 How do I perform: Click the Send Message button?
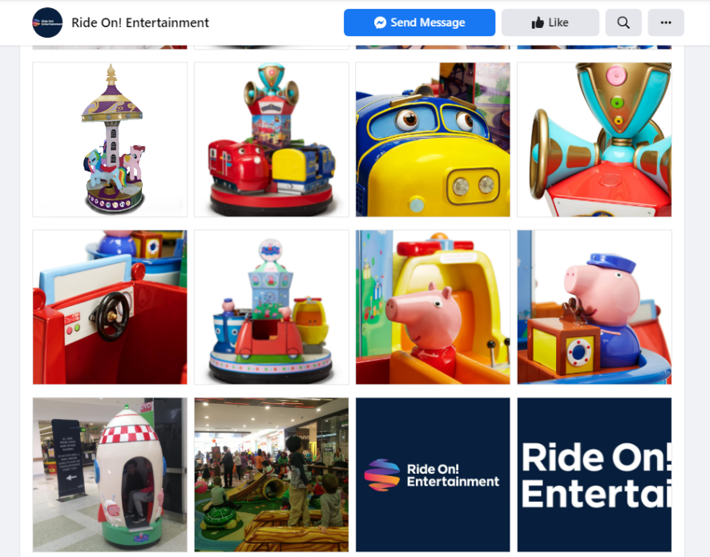pyautogui.click(x=419, y=22)
